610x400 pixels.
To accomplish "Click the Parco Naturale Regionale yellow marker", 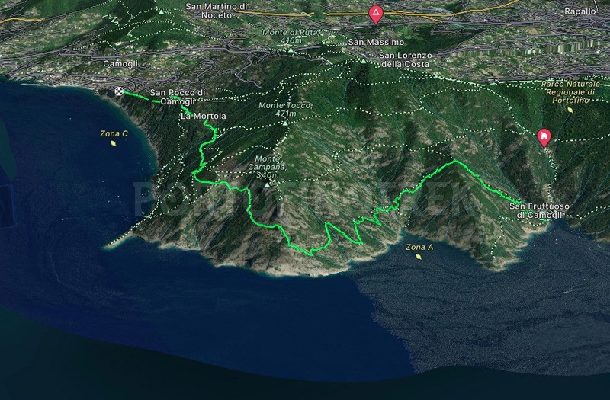I will 570,110.
